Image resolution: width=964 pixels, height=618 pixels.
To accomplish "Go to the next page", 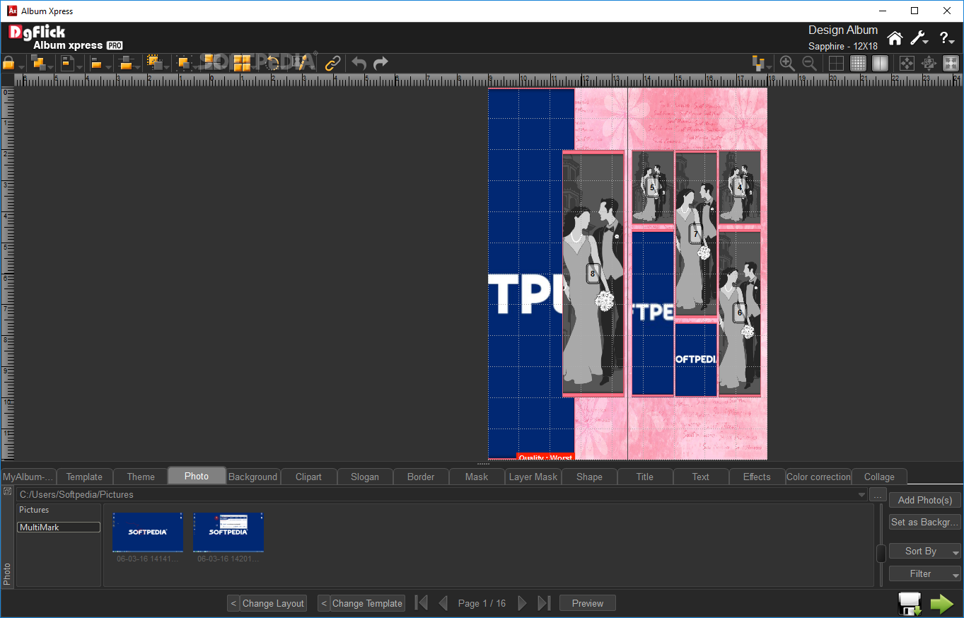I will 523,603.
